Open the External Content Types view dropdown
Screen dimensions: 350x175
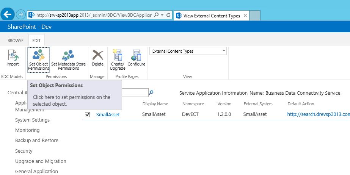(x=188, y=51)
